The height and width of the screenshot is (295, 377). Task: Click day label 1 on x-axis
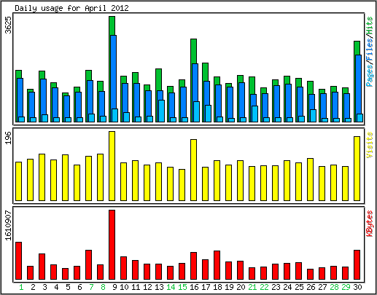click(21, 287)
